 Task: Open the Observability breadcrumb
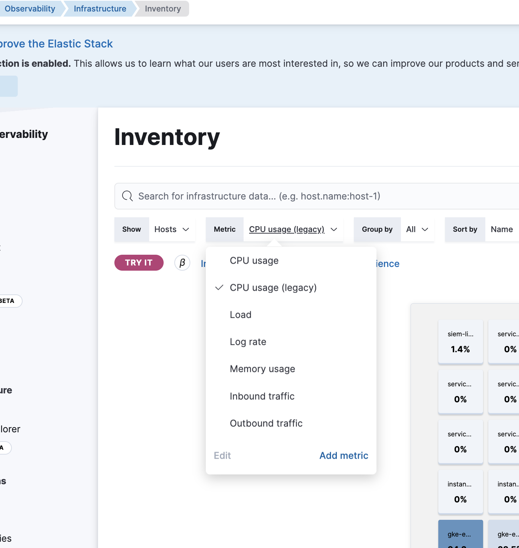(x=30, y=9)
